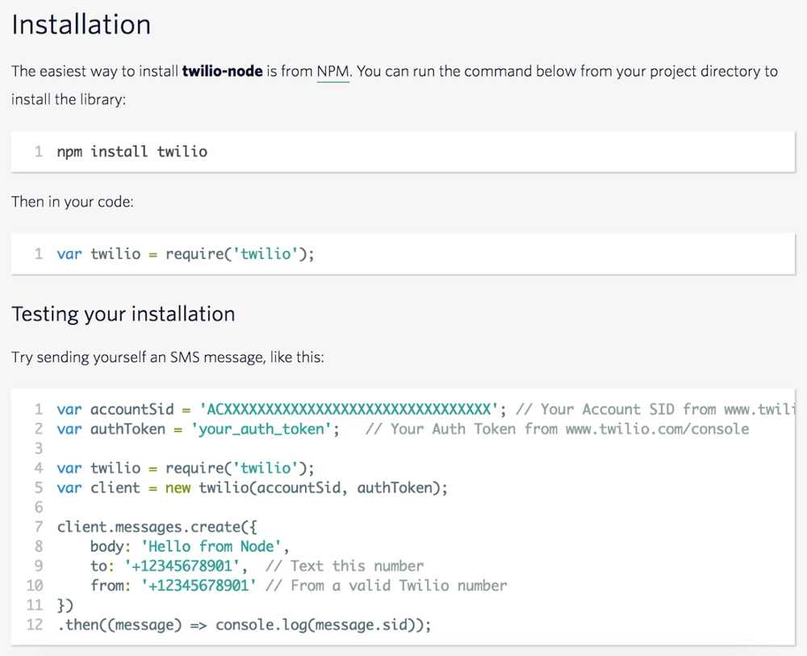807x656 pixels.
Task: Click line number 10 in the gutter
Action: [34, 585]
